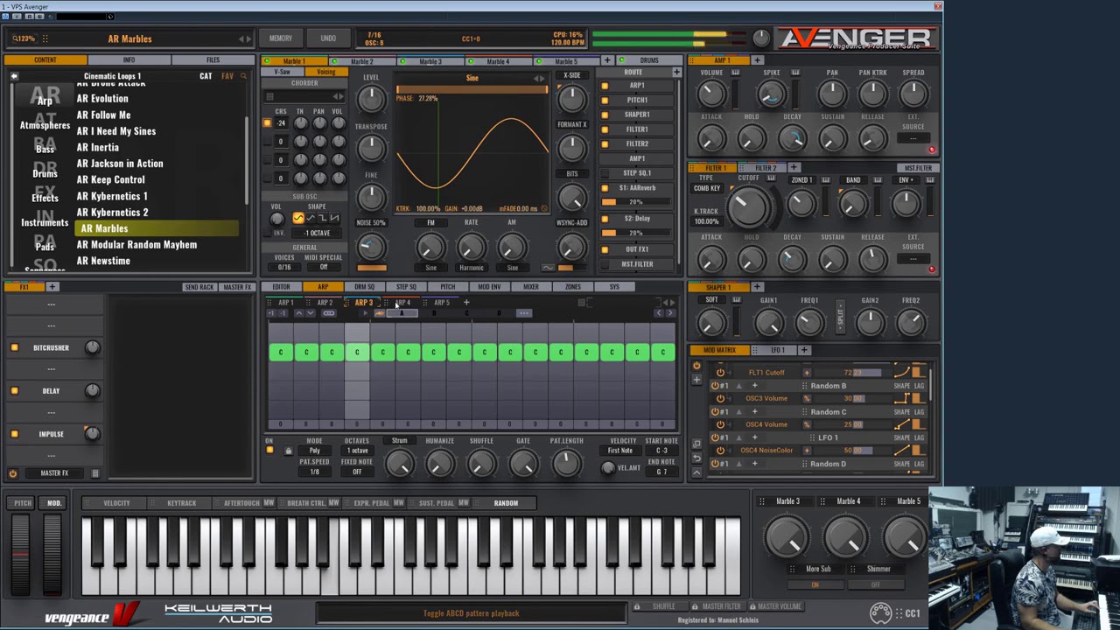The height and width of the screenshot is (630, 1120).
Task: Switch to the DRUMS tab
Action: click(649, 61)
